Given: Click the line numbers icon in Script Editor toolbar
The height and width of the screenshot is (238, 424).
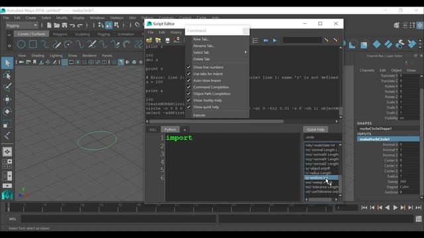Looking at the screenshot, I should pyautogui.click(x=255, y=40).
